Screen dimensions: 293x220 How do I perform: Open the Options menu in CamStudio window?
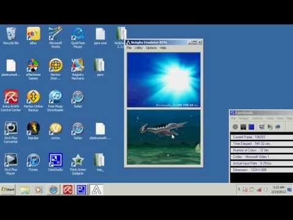tap(258, 119)
